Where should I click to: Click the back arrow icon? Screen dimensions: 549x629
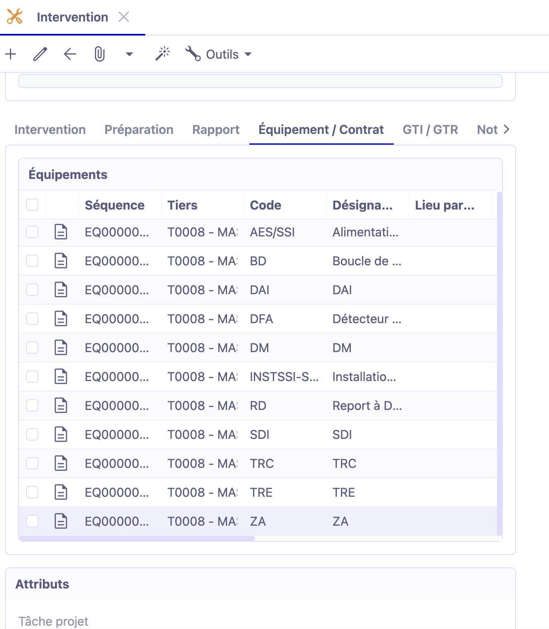click(70, 54)
